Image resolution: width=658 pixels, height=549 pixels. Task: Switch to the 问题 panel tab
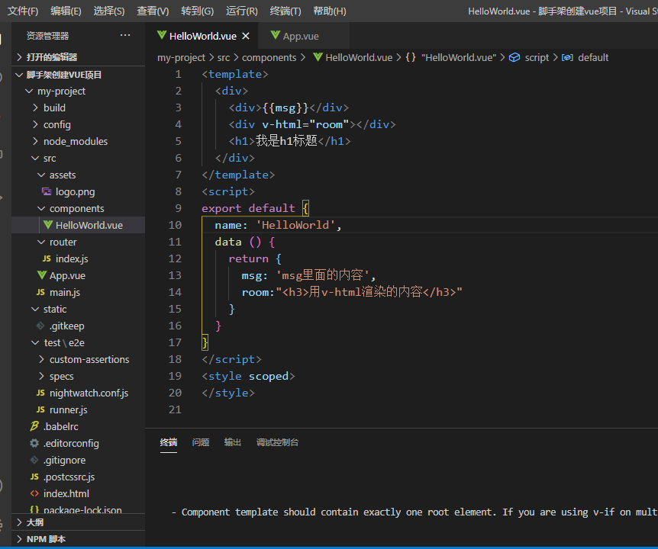(201, 442)
